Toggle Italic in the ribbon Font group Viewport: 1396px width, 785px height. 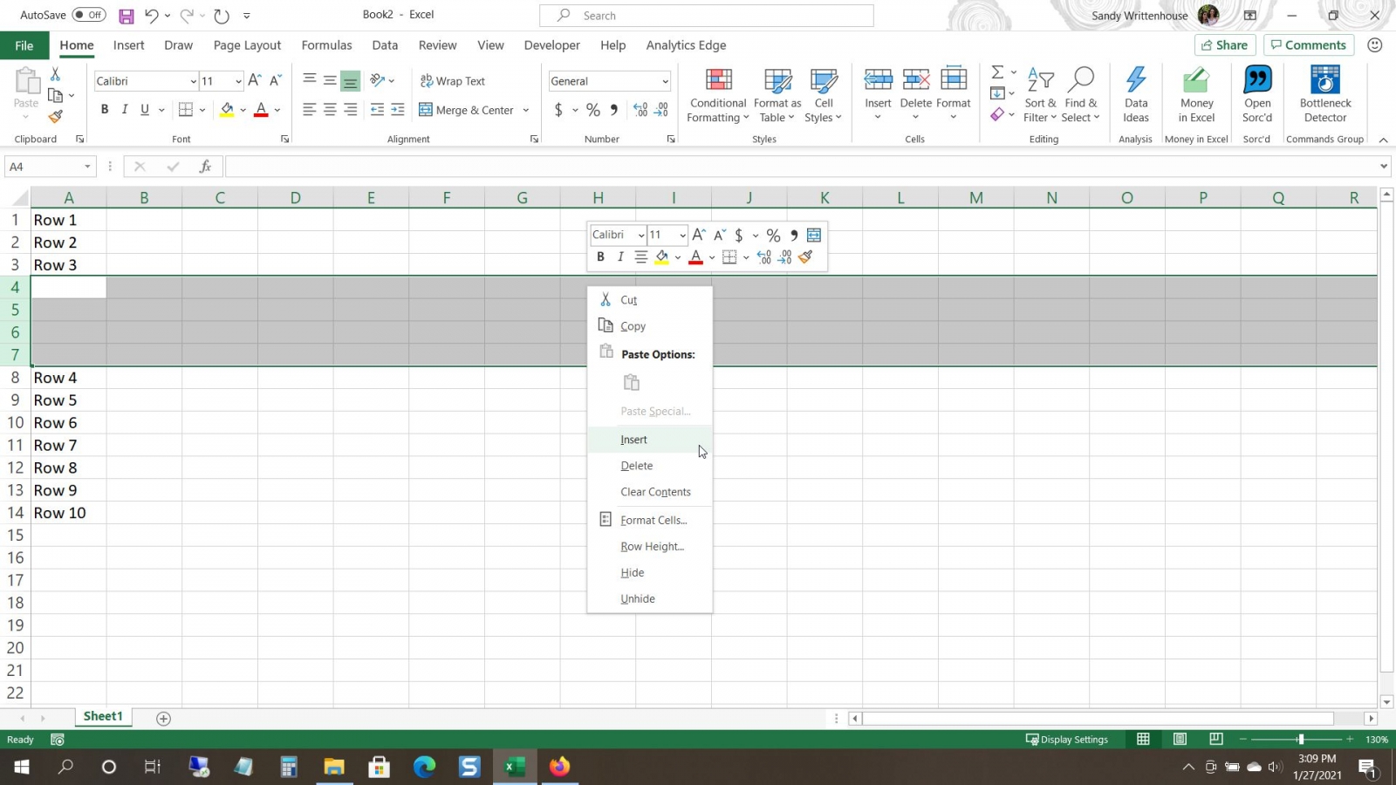pyautogui.click(x=125, y=110)
